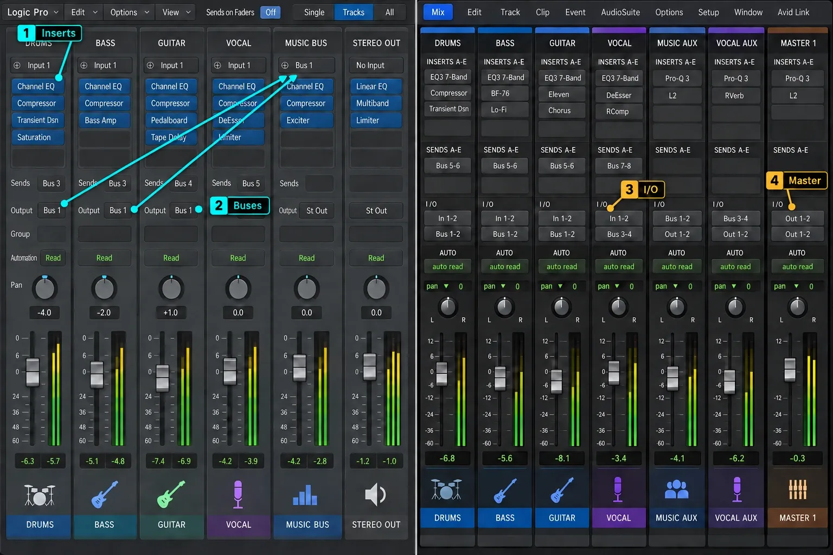The width and height of the screenshot is (833, 555).
Task: Click the Bus 3-4 output on Pro Tools VOCAL
Action: click(x=619, y=234)
